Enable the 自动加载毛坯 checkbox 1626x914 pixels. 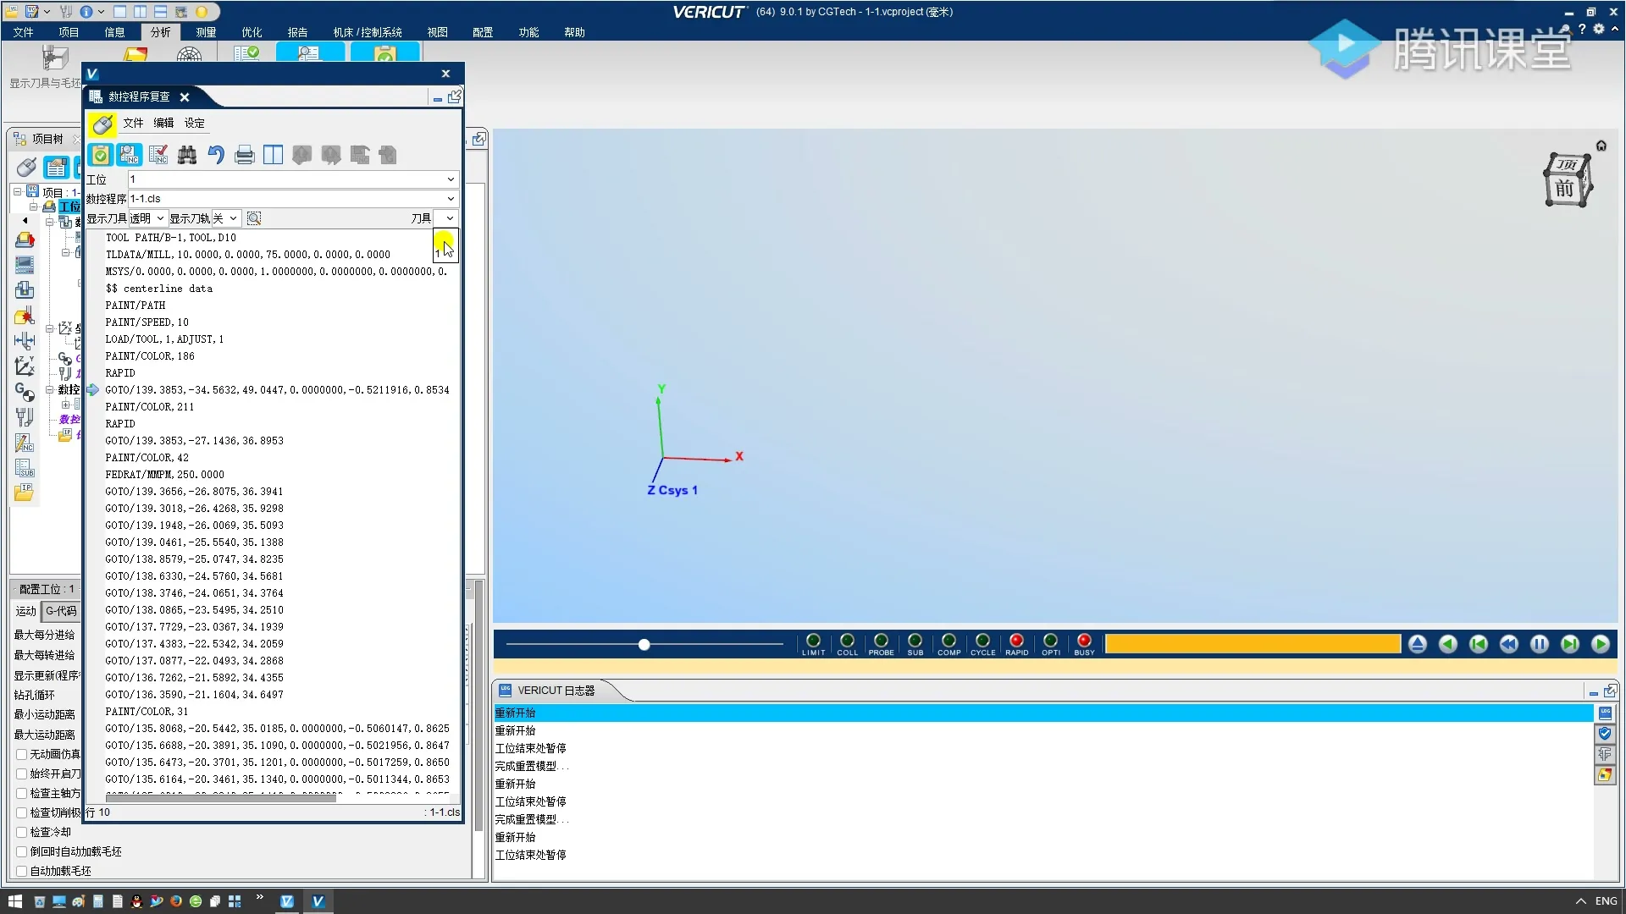(x=22, y=871)
